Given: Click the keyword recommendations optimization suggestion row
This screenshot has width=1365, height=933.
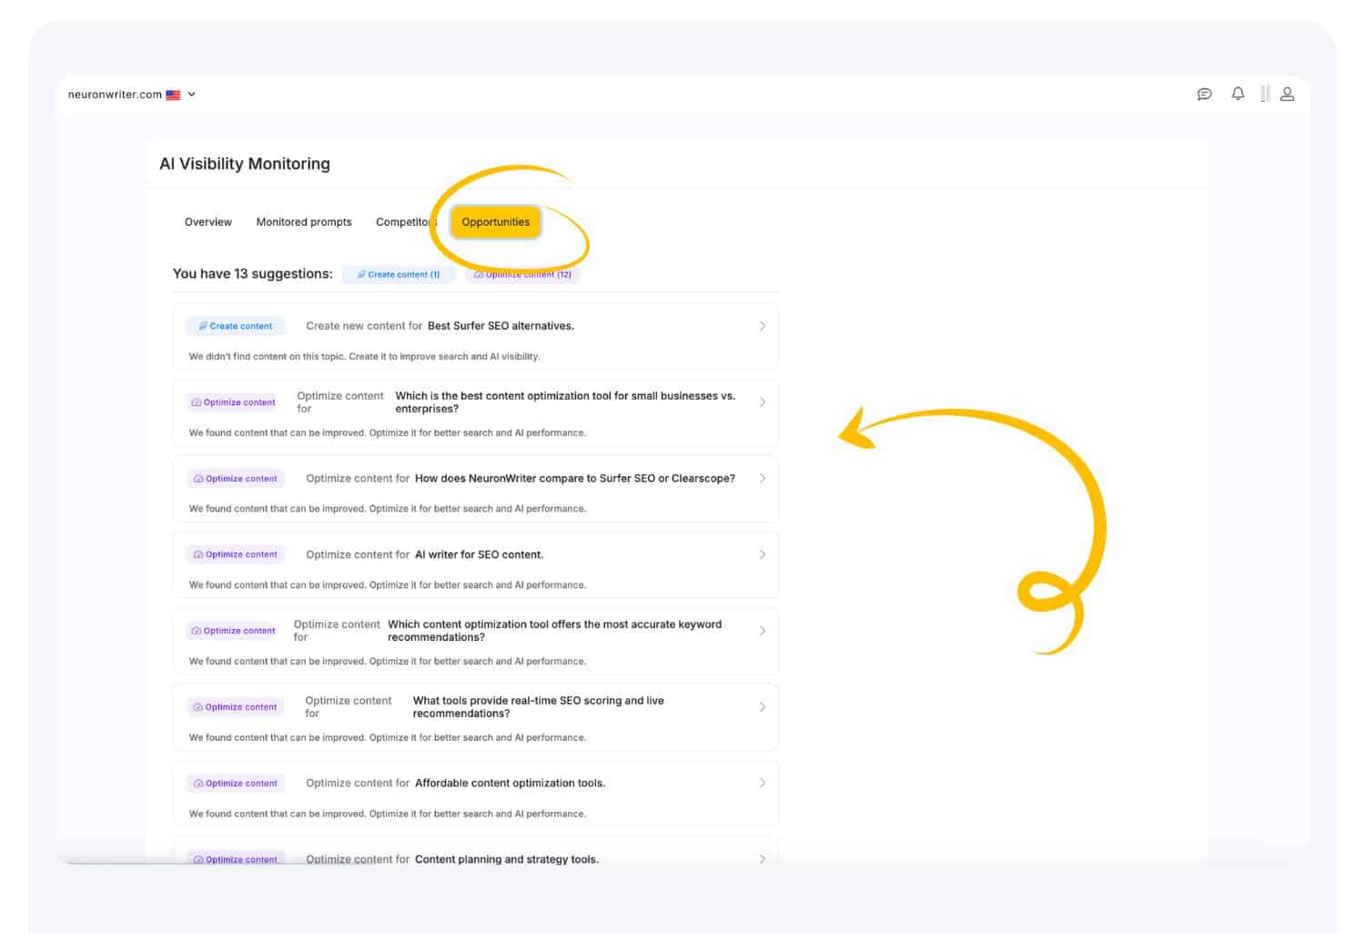Looking at the screenshot, I should click(473, 631).
